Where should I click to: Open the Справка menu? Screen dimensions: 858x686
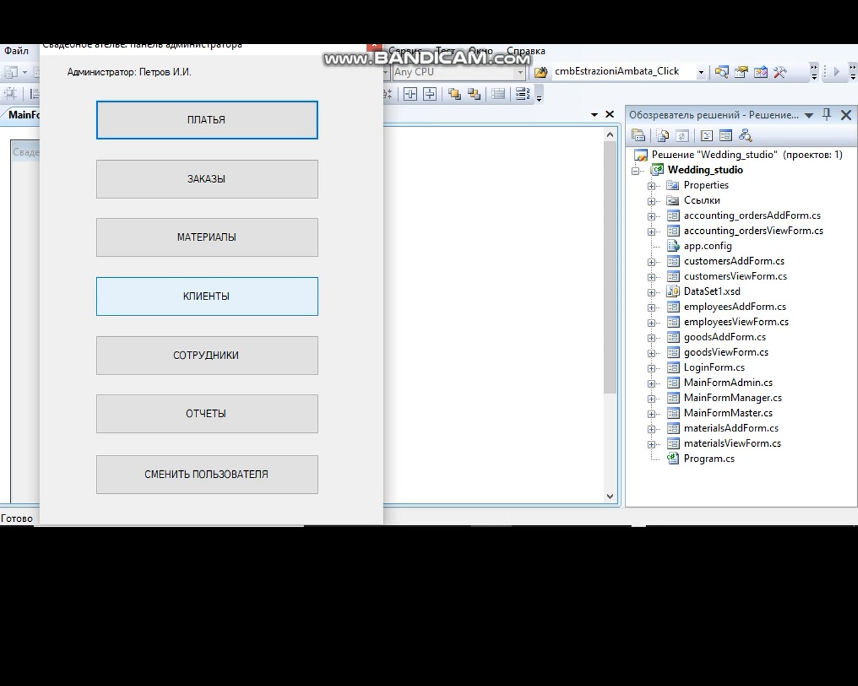[526, 51]
